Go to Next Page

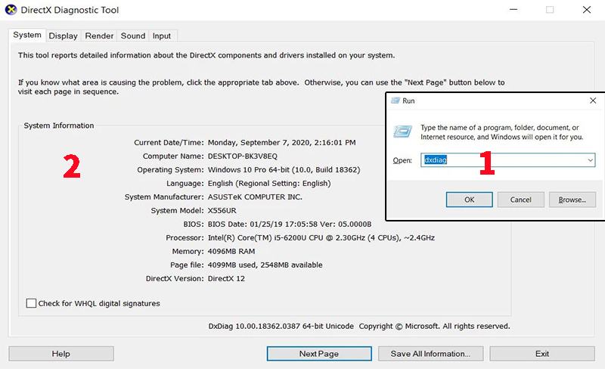319,354
